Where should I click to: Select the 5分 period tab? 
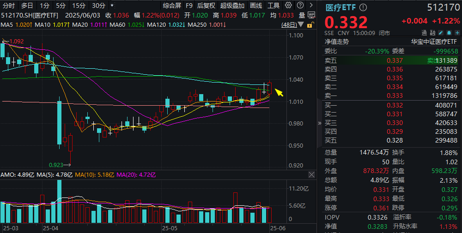point(61,6)
